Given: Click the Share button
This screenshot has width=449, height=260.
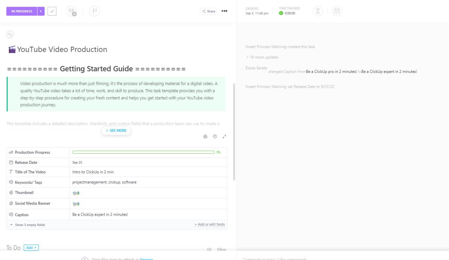Looking at the screenshot, I should [208, 11].
